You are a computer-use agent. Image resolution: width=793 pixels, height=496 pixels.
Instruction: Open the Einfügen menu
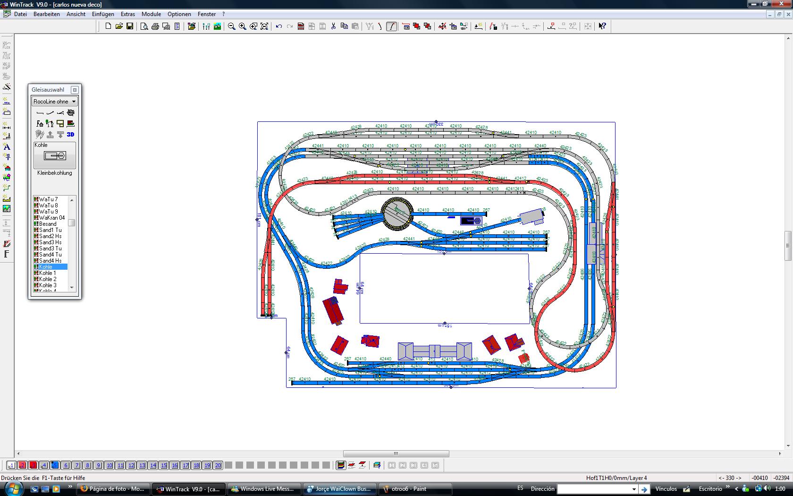tap(103, 14)
